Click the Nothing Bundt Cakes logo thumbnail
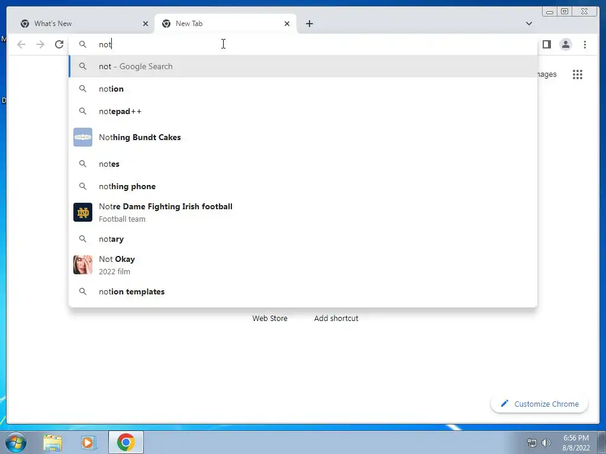The height and width of the screenshot is (454, 606). (83, 137)
